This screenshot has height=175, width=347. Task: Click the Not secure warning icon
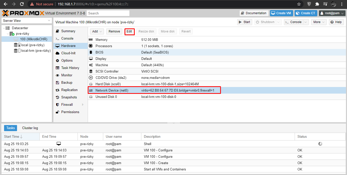(x=32, y=4)
